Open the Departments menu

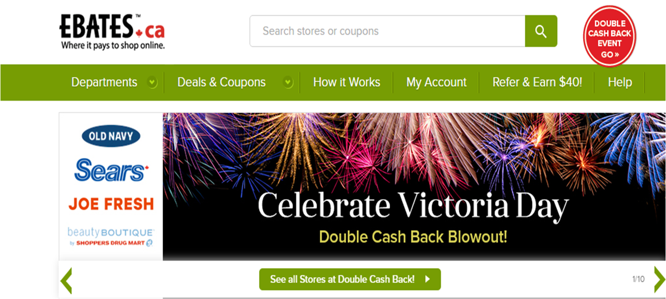[x=104, y=82]
